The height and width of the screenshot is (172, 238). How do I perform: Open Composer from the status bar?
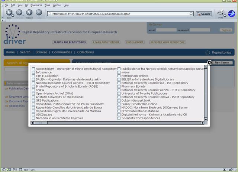pos(15,170)
